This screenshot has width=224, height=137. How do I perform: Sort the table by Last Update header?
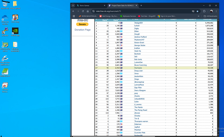tap(190, 19)
